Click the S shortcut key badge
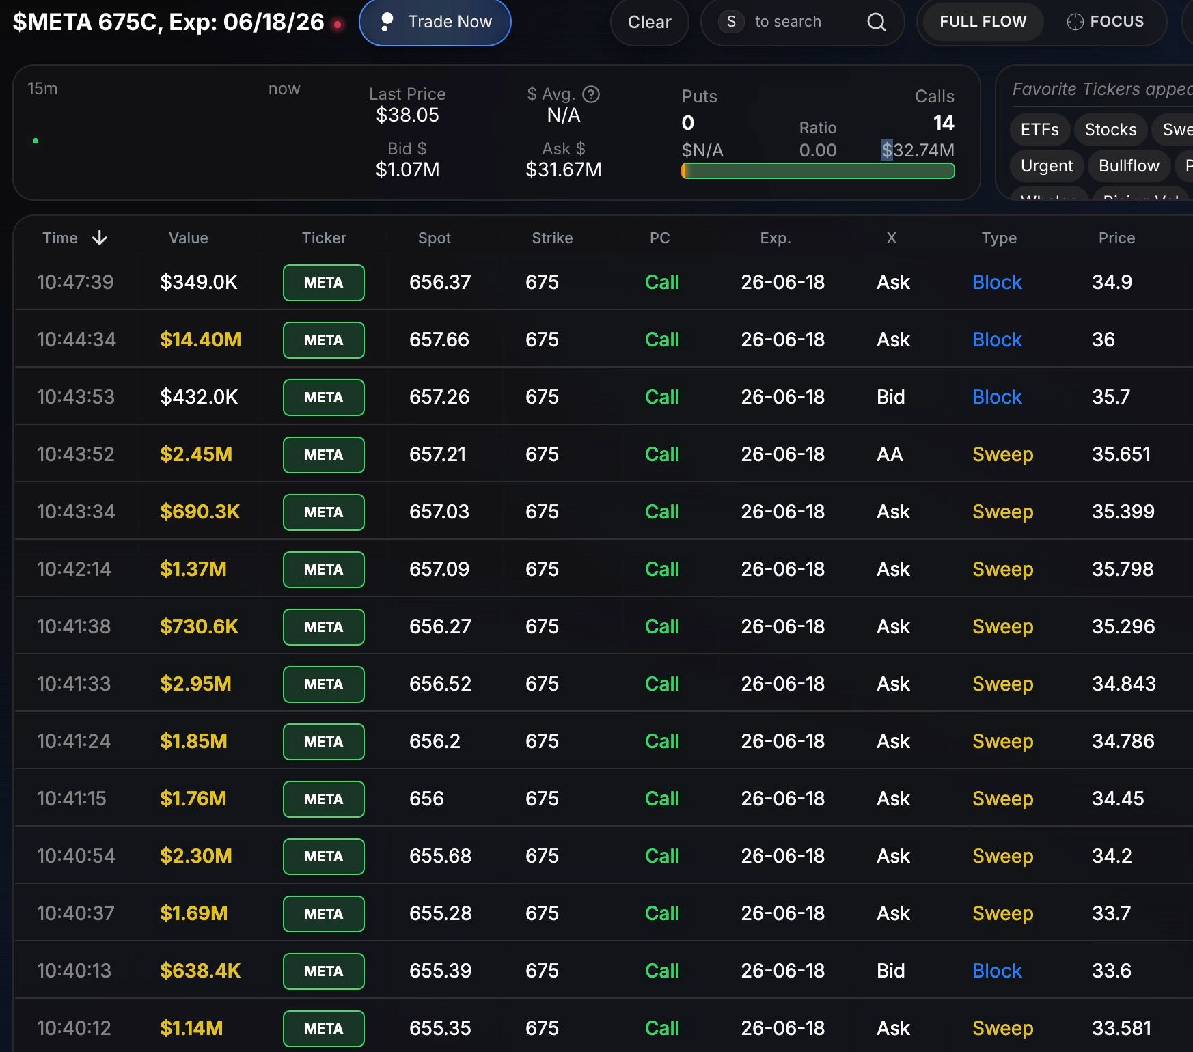Viewport: 1193px width, 1052px height. click(x=731, y=22)
